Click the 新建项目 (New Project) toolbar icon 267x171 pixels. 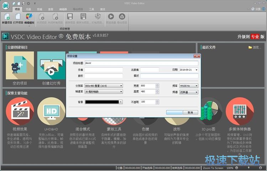pos(7,17)
